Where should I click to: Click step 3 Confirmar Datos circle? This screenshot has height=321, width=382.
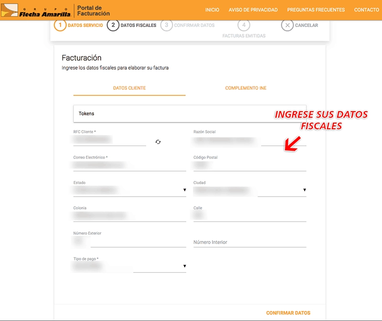coord(166,25)
